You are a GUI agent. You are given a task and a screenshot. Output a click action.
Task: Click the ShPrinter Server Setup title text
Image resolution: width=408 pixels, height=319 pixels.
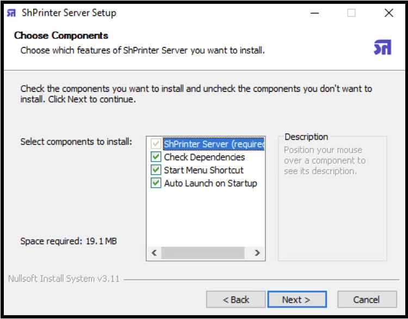click(x=69, y=13)
